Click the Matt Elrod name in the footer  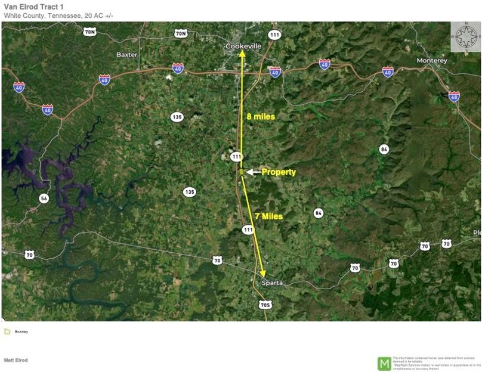coord(16,360)
